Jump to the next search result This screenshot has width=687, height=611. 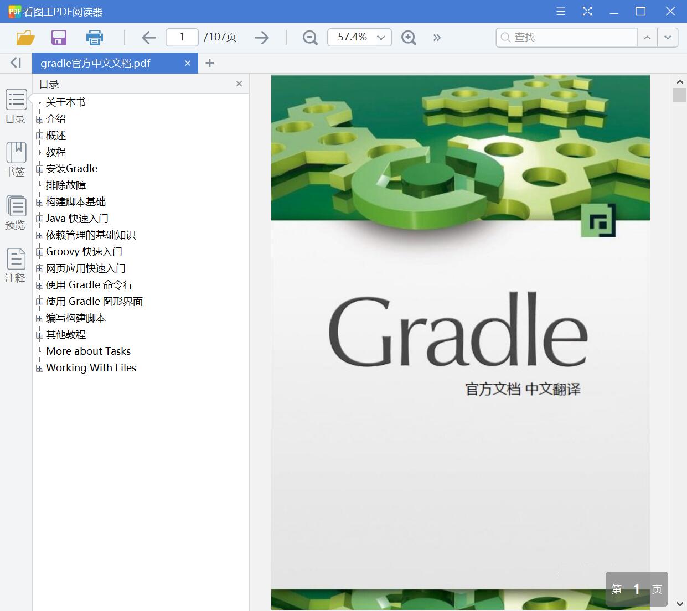[668, 38]
